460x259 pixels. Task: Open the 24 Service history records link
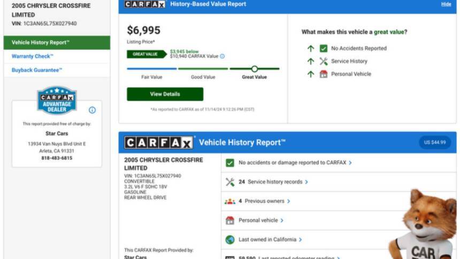(x=271, y=182)
